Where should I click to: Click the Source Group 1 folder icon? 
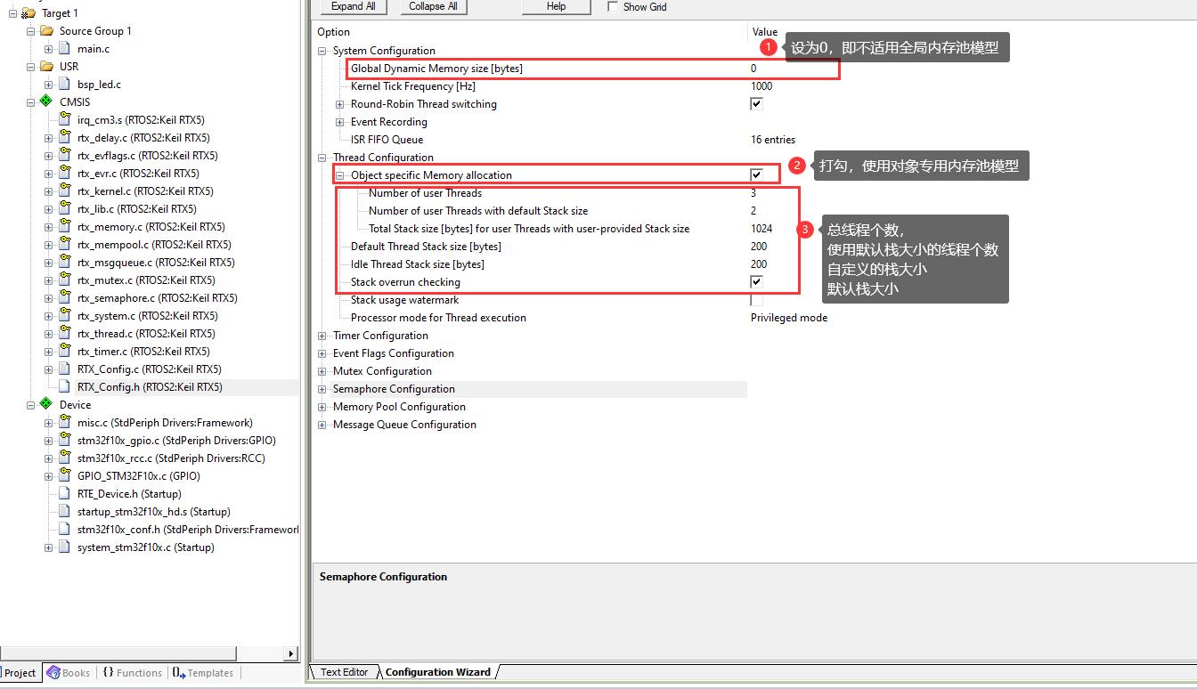(46, 30)
